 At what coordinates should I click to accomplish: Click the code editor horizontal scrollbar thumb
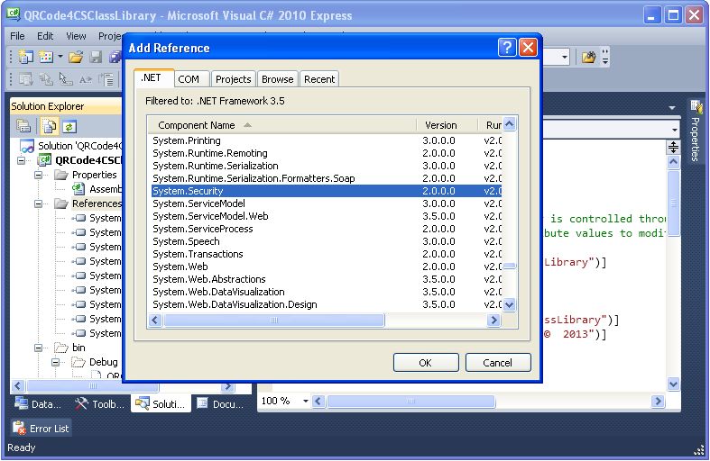(410, 401)
